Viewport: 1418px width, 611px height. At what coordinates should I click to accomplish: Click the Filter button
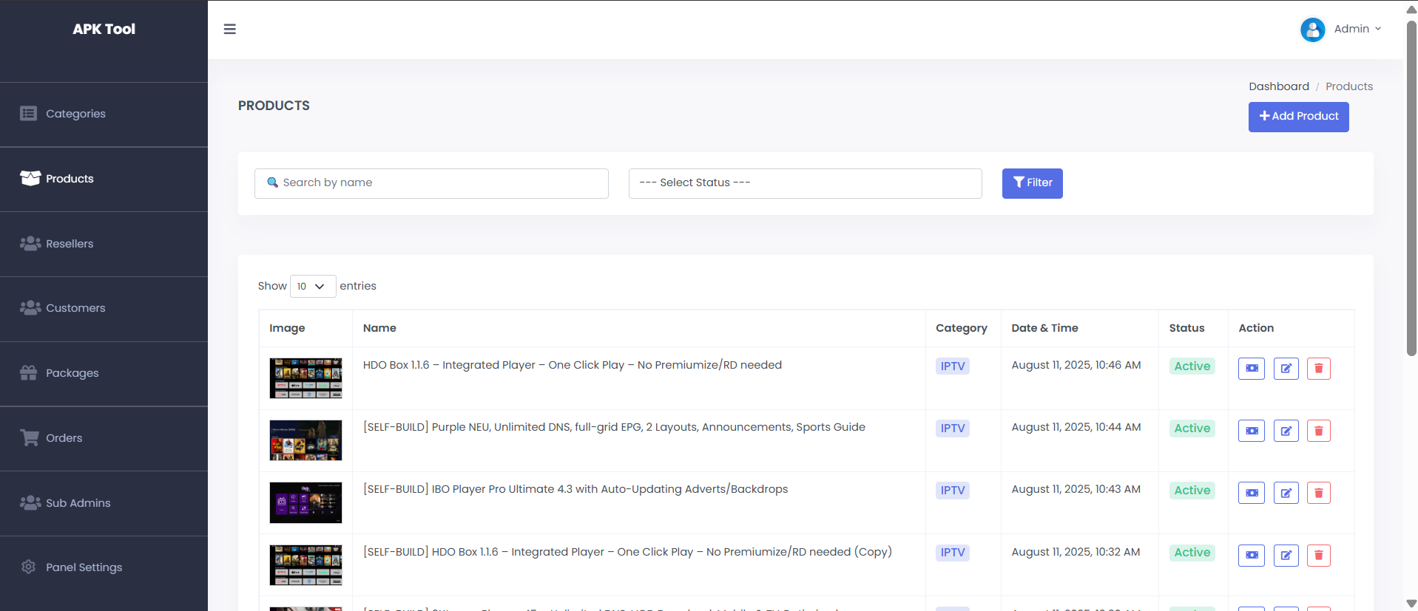pos(1032,183)
